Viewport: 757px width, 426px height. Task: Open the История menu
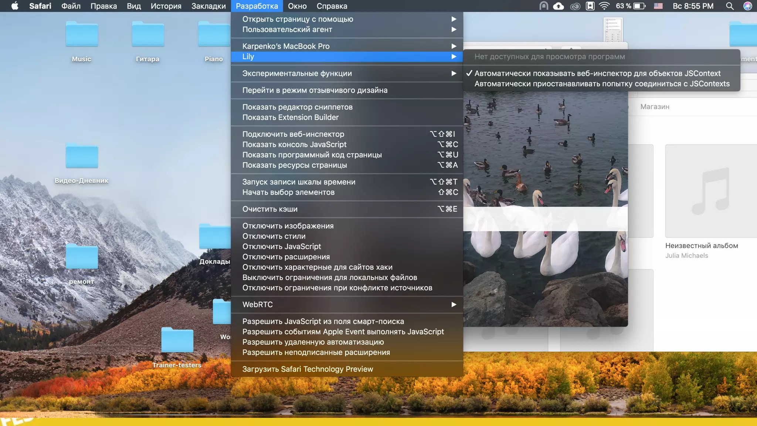click(166, 6)
